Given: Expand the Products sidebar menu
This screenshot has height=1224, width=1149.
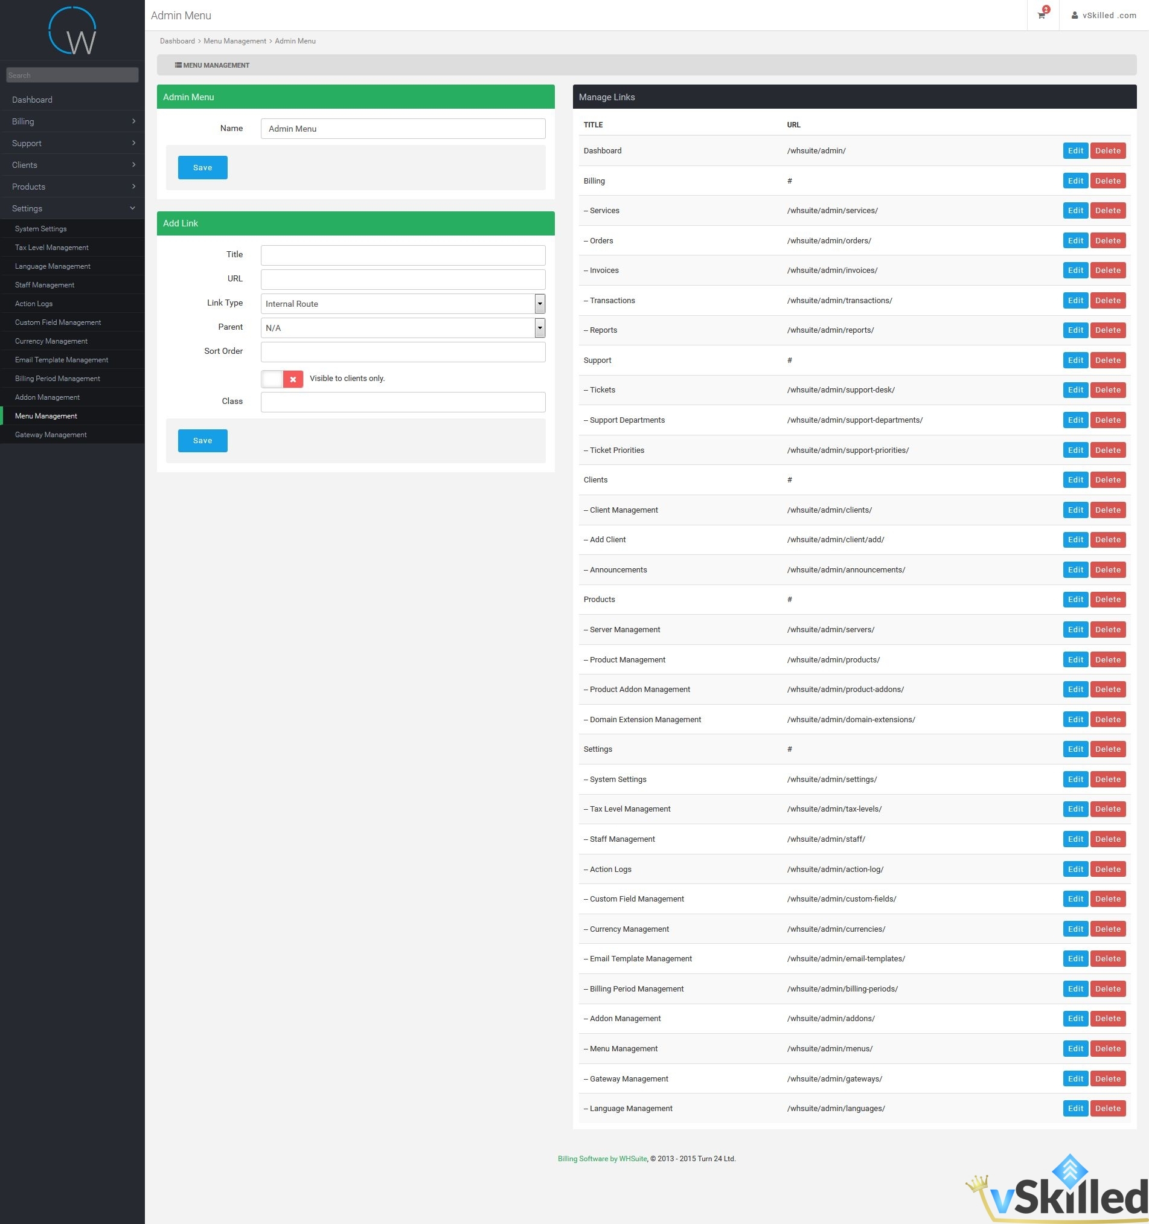Looking at the screenshot, I should pos(72,187).
